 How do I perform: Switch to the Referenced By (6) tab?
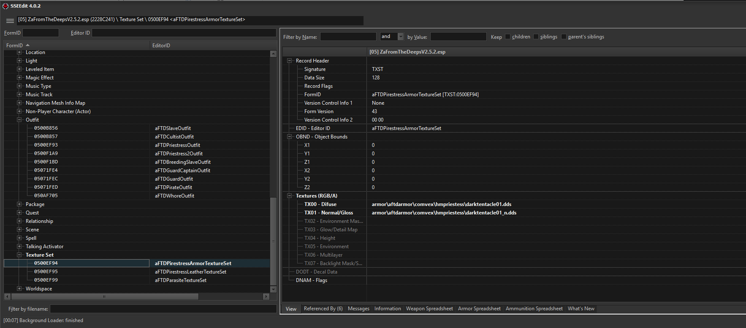pos(323,309)
